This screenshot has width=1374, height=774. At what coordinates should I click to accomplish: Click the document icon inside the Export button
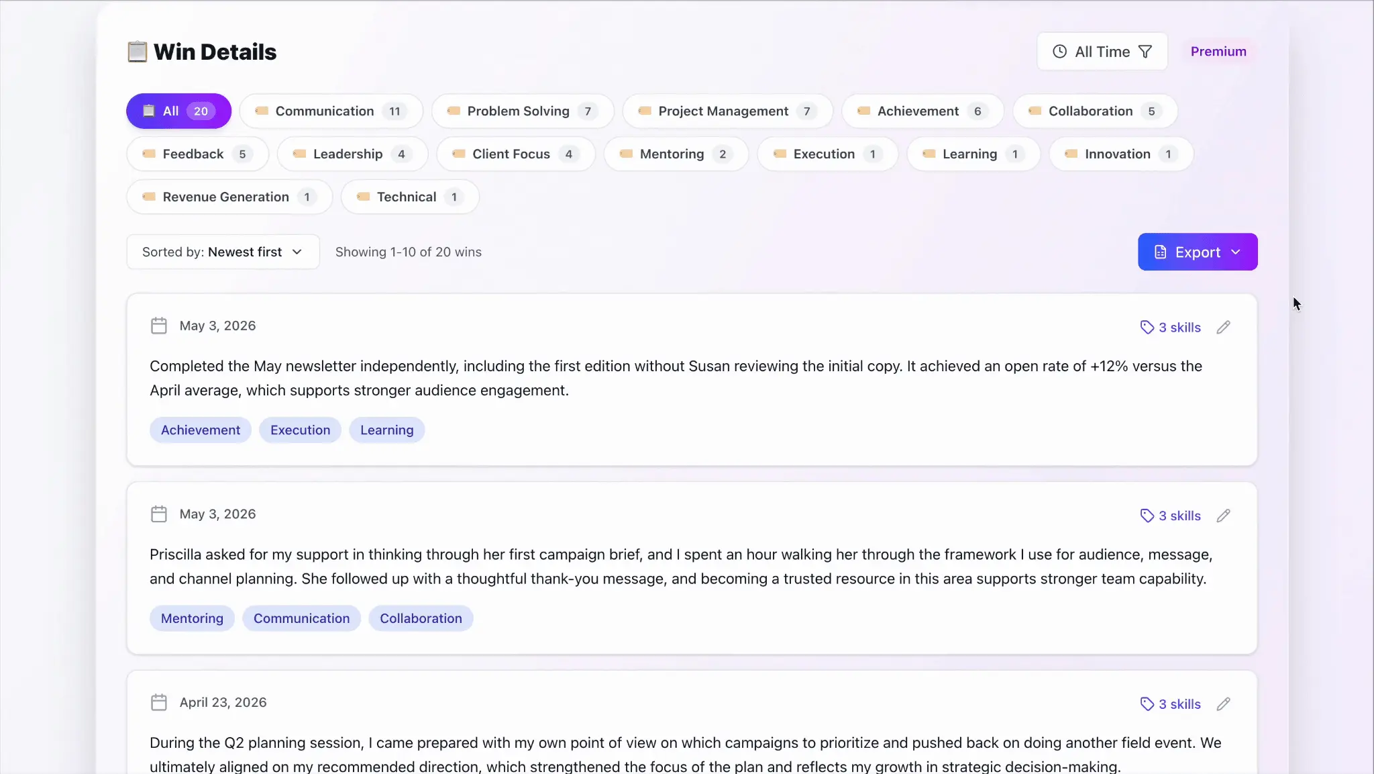(x=1160, y=252)
